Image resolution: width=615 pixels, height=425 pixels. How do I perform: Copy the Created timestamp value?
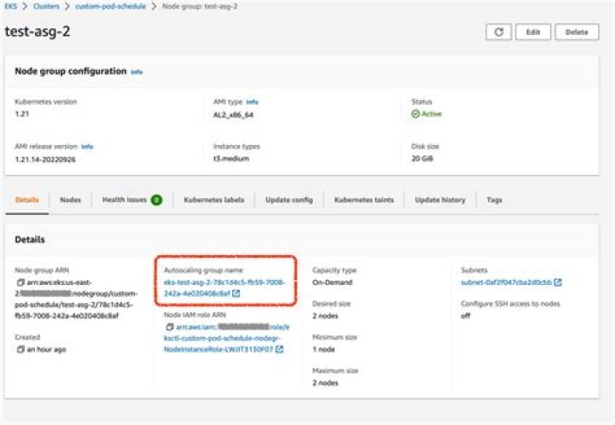20,349
